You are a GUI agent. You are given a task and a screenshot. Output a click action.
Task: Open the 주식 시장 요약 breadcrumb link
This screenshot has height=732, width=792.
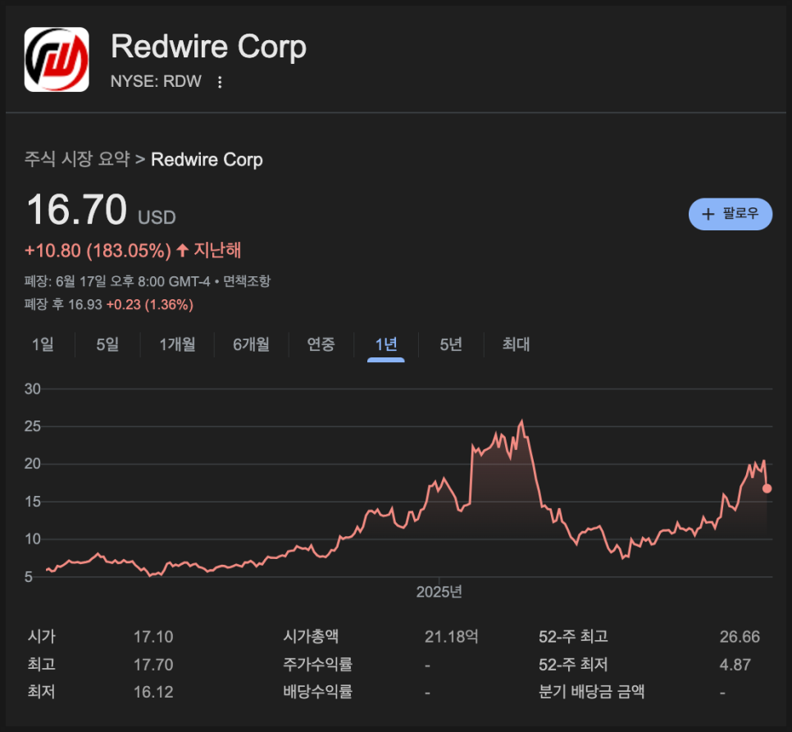pos(77,160)
